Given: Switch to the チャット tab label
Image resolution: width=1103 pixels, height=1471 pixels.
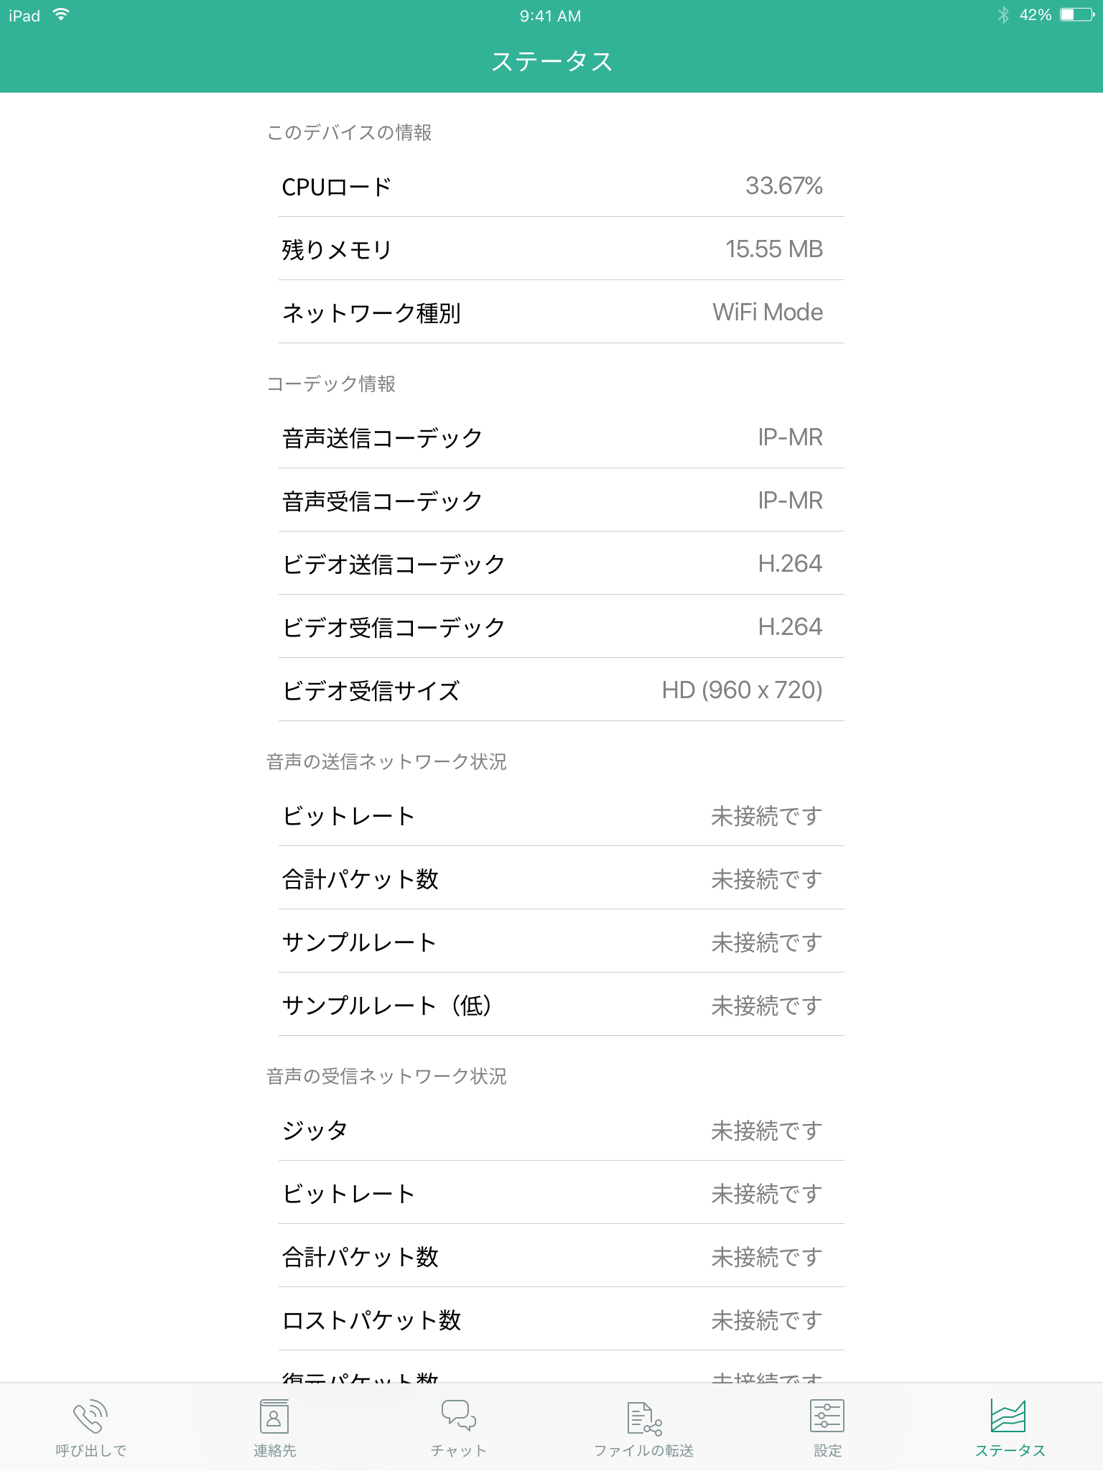Looking at the screenshot, I should point(458,1451).
